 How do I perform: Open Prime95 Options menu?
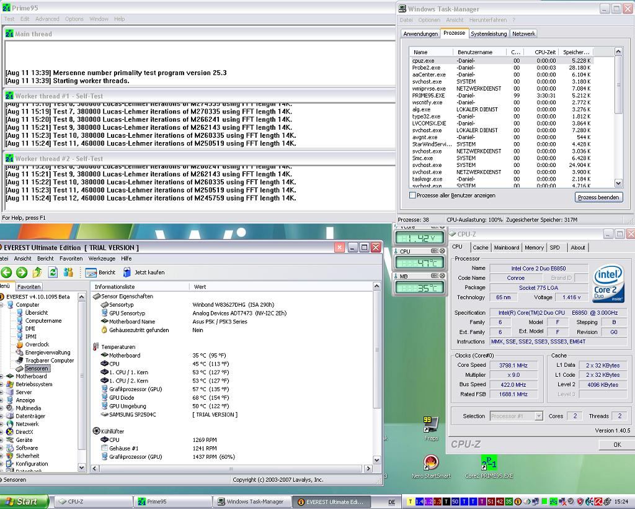click(x=74, y=19)
